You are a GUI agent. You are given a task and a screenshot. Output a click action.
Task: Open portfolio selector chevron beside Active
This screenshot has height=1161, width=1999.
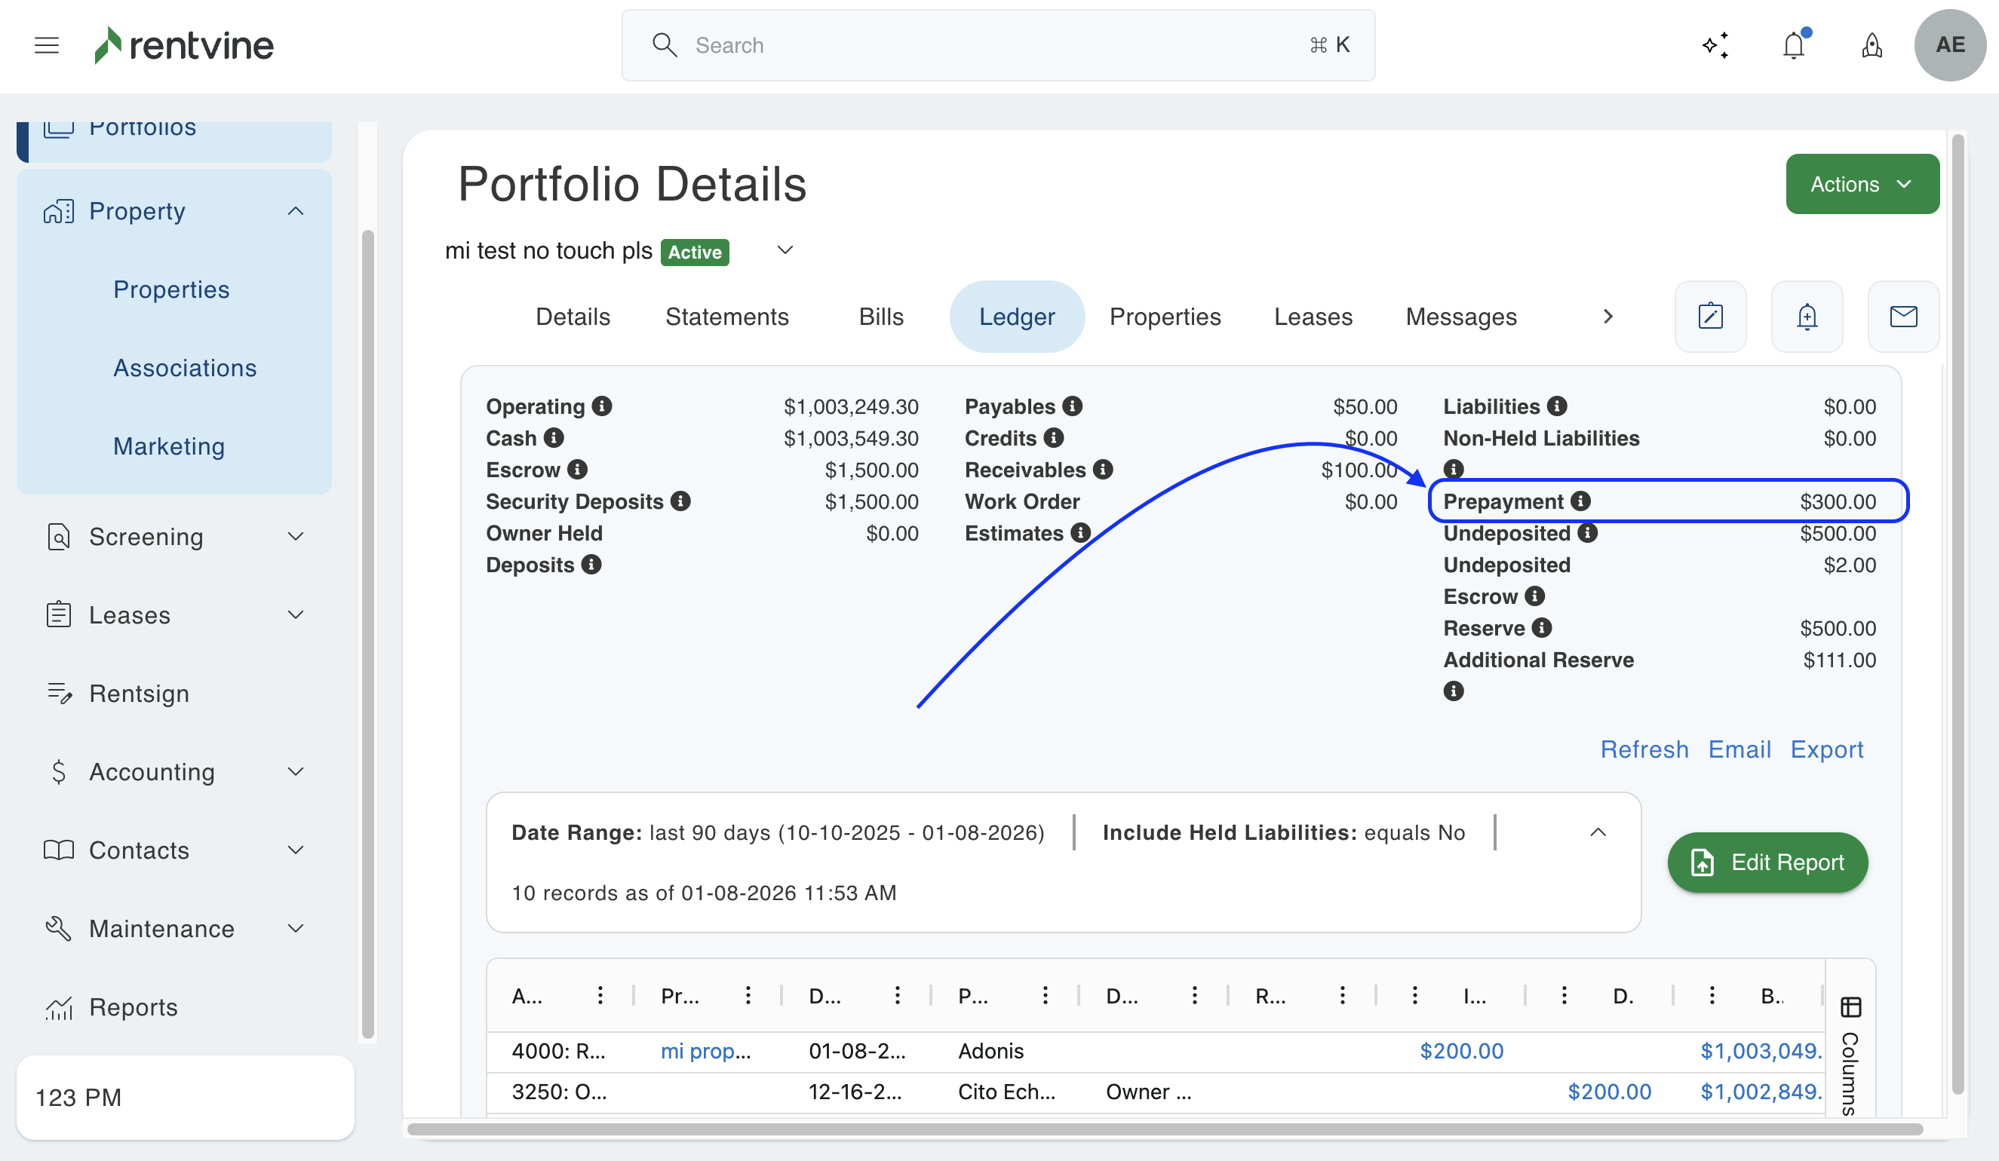785,250
